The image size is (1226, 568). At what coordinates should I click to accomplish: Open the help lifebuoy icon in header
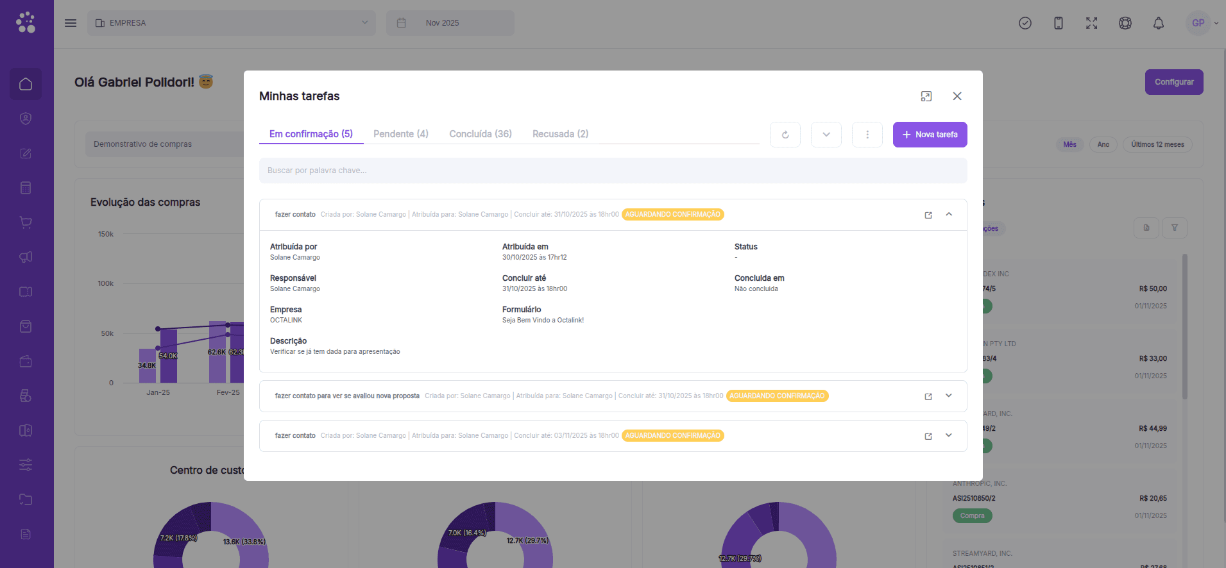(x=1125, y=23)
